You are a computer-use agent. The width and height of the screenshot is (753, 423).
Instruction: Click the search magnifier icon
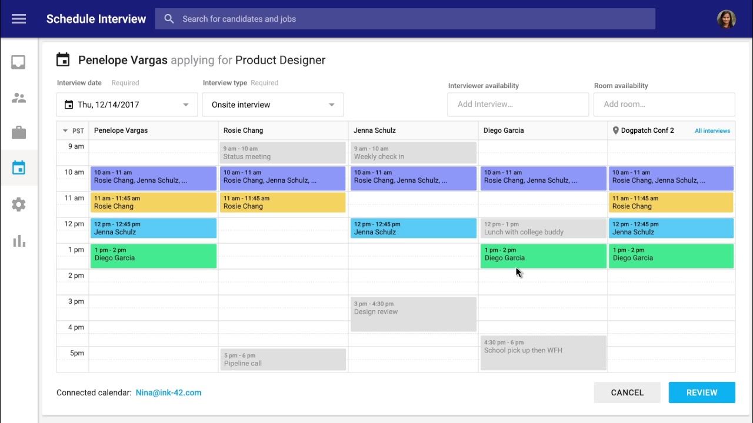click(169, 19)
